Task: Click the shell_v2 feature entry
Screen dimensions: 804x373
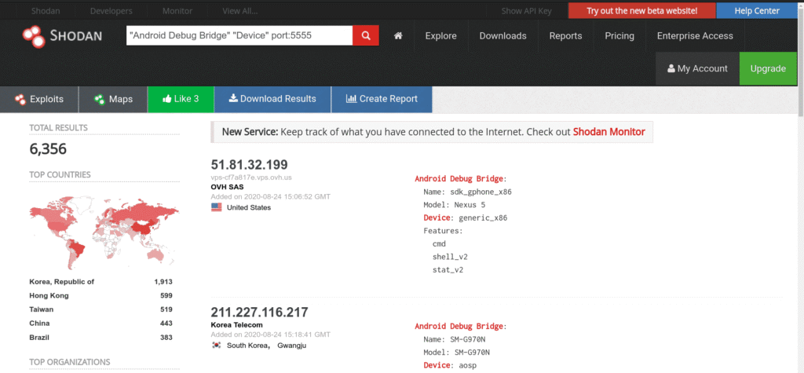Action: click(450, 257)
